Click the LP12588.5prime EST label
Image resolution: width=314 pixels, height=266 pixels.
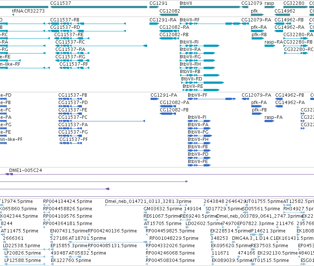(23, 260)
